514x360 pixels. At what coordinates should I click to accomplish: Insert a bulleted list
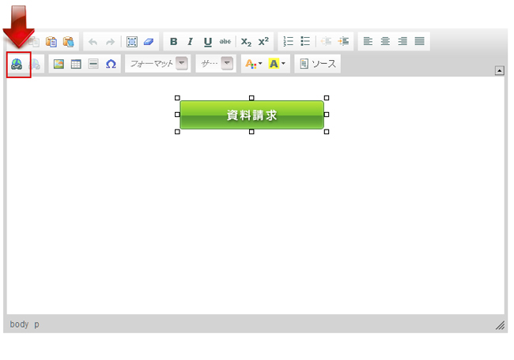(x=305, y=42)
